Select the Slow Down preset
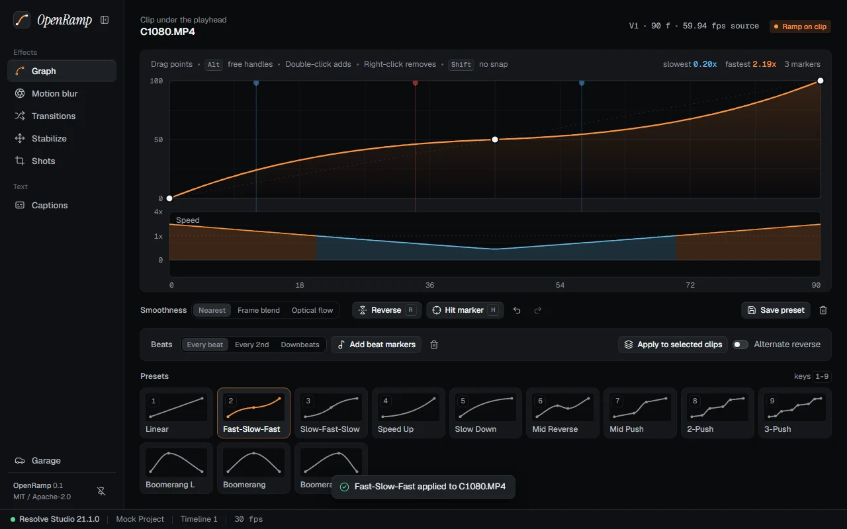Image resolution: width=847 pixels, height=529 pixels. [486, 413]
